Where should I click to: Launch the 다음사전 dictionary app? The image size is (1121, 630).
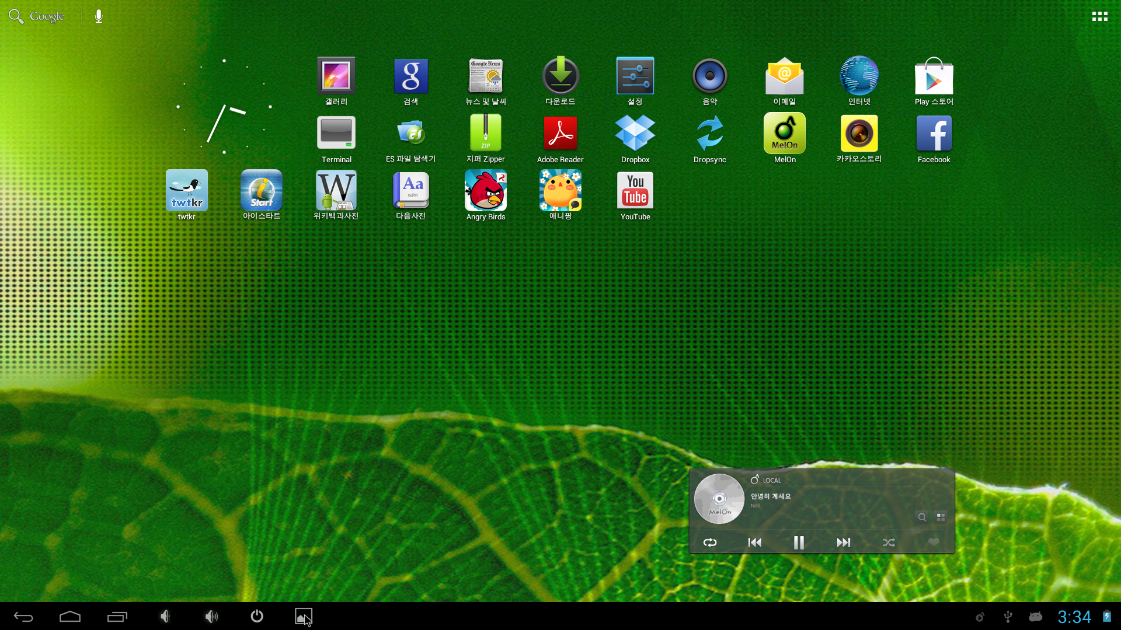tap(411, 195)
